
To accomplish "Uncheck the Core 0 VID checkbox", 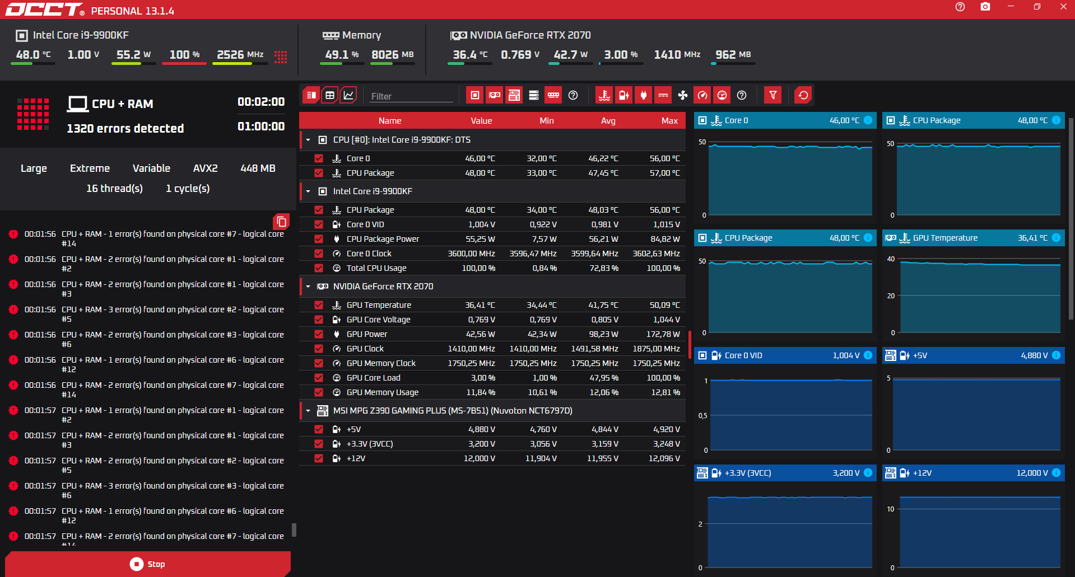I will click(319, 224).
